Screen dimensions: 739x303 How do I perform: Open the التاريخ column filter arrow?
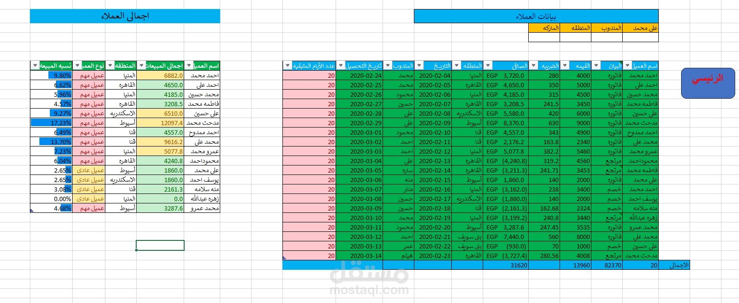[x=420, y=66]
